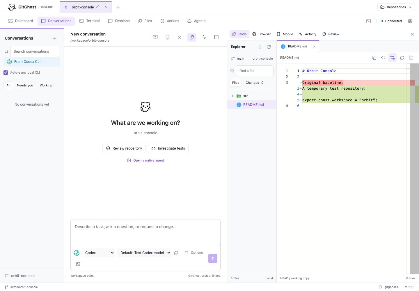Open the Codex agent dropdown
Viewport: 419px width, 291px height.
[98, 253]
